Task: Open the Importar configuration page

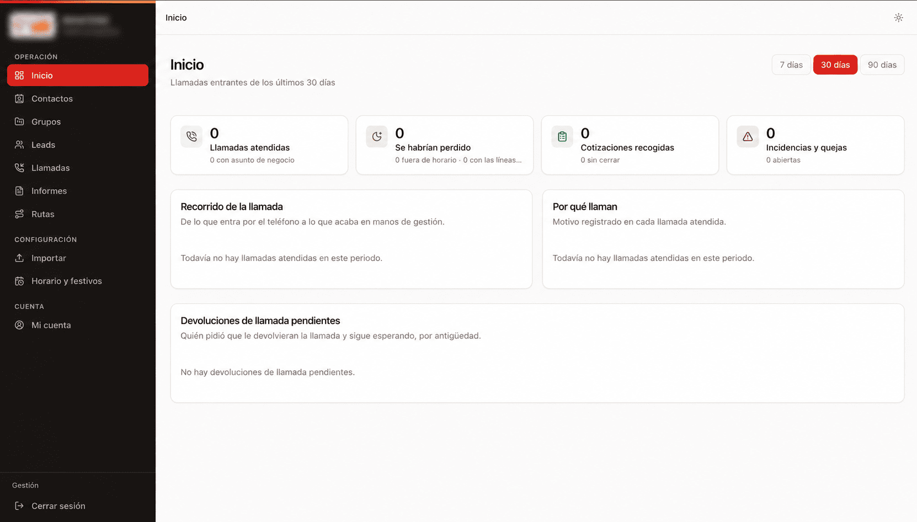Action: (78, 258)
